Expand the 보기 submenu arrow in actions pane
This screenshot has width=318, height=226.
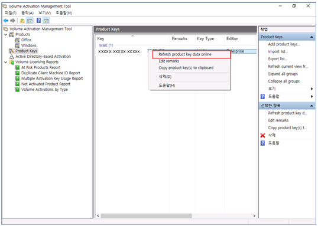311,89
